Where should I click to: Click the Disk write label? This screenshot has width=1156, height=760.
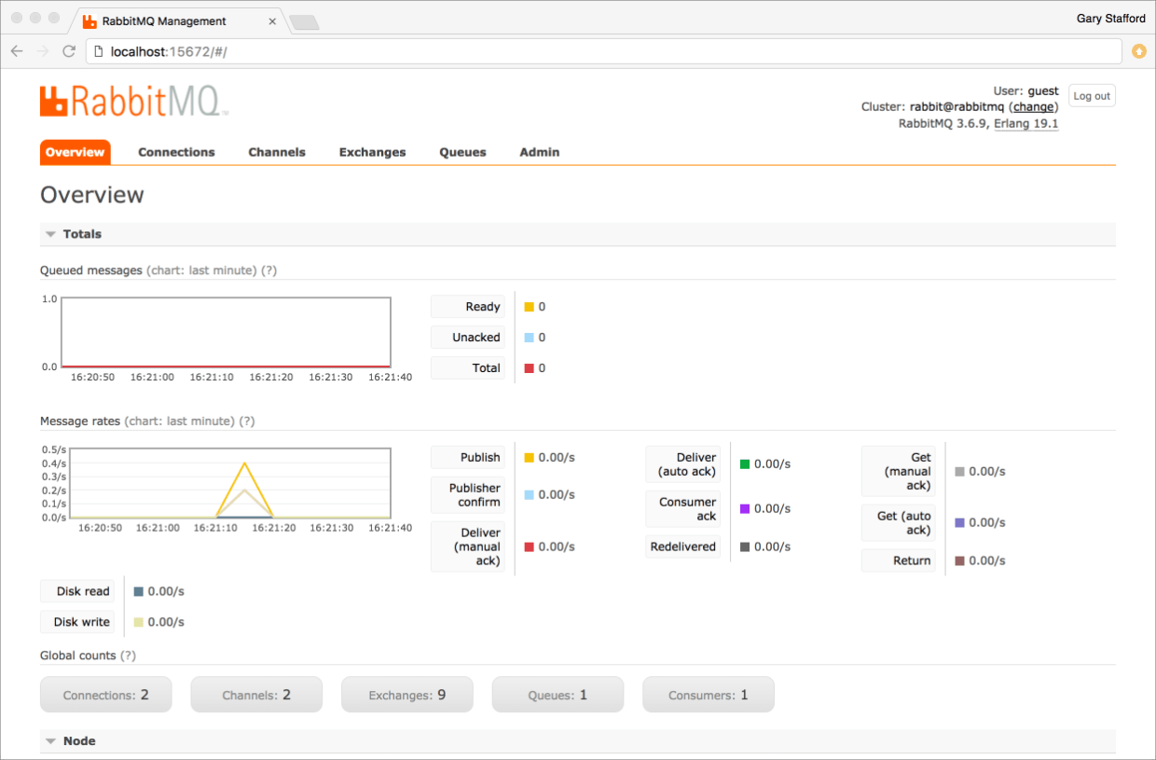77,622
